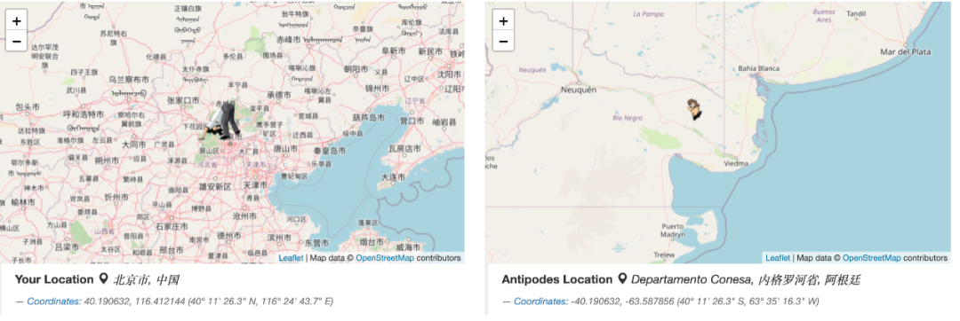Image resolution: width=960 pixels, height=321 pixels.
Task: Open OpenStreetMap link on right map
Action: [872, 258]
